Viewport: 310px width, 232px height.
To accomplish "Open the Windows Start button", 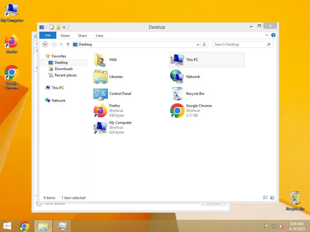I will [x=7, y=226].
